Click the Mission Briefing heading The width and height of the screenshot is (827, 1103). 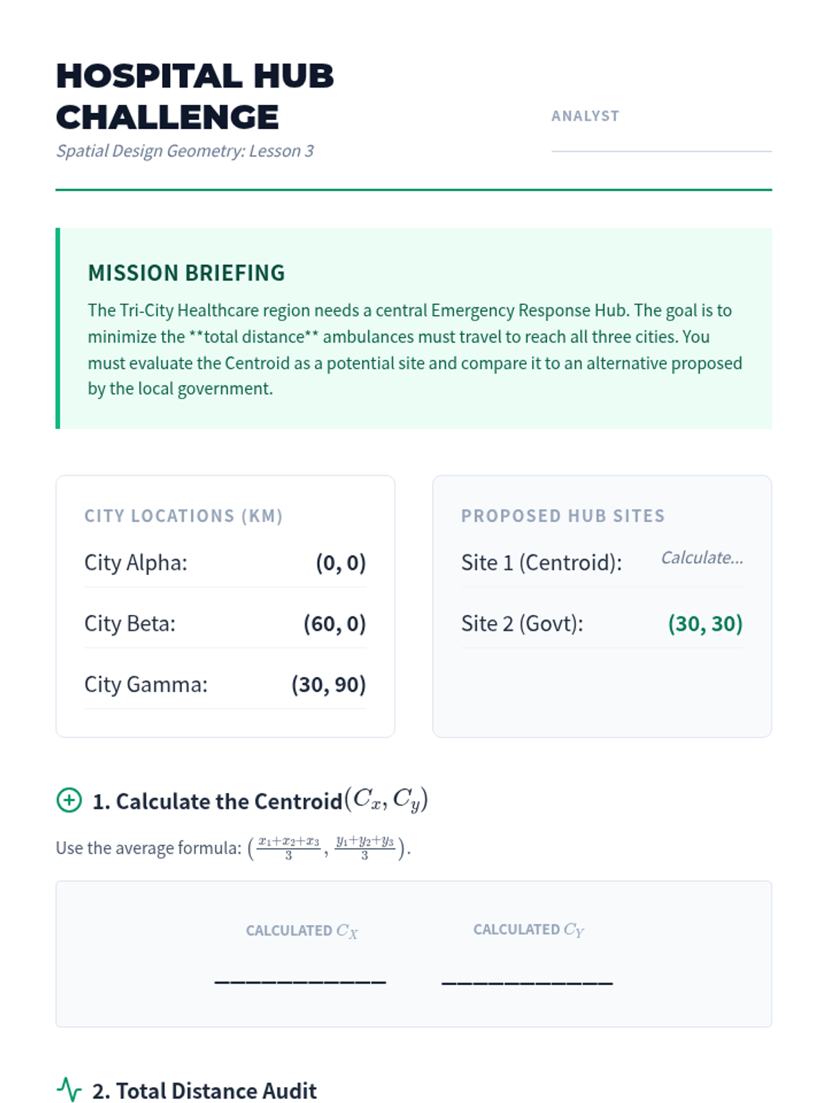(186, 273)
